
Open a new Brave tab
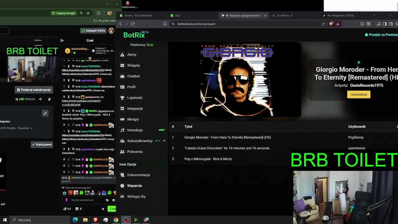(x=374, y=16)
